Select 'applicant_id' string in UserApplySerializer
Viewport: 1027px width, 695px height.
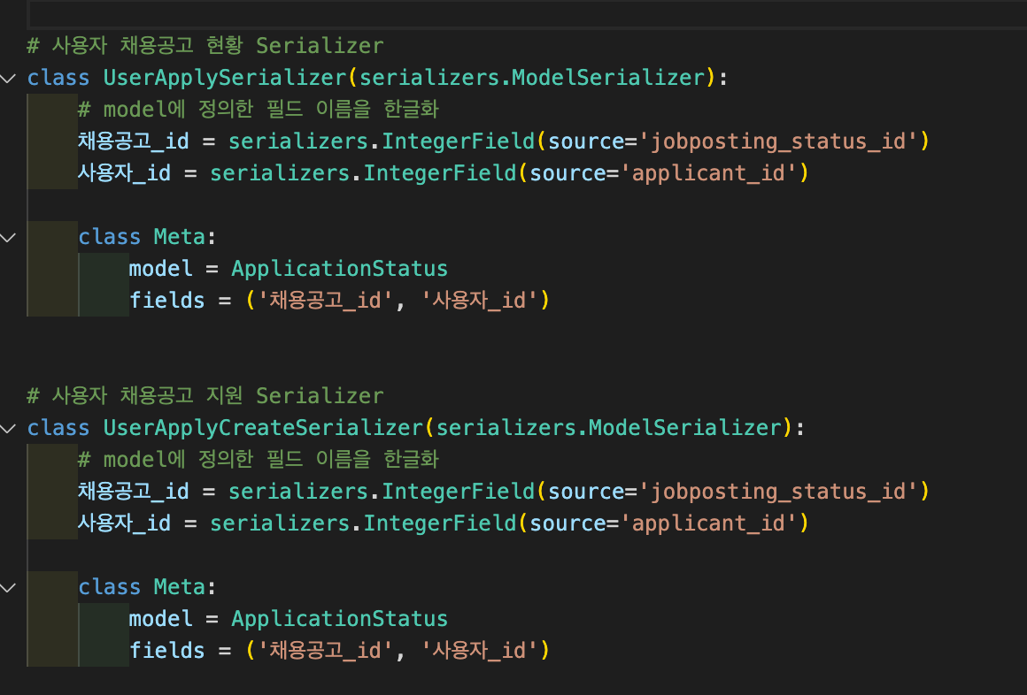[x=708, y=173]
